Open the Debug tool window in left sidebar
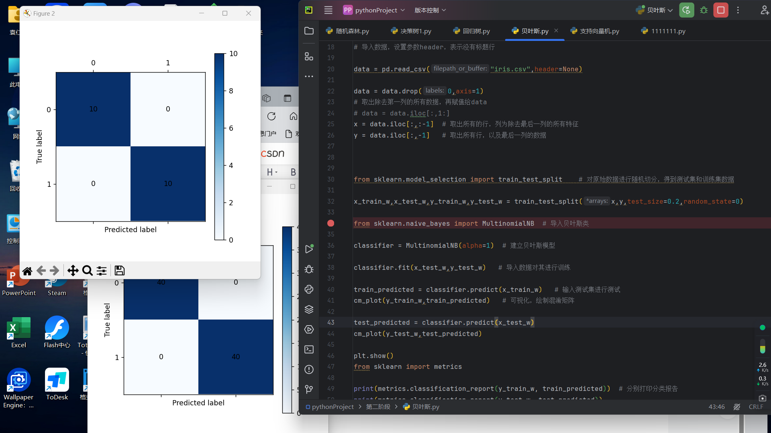This screenshot has width=771, height=433. pos(309,269)
